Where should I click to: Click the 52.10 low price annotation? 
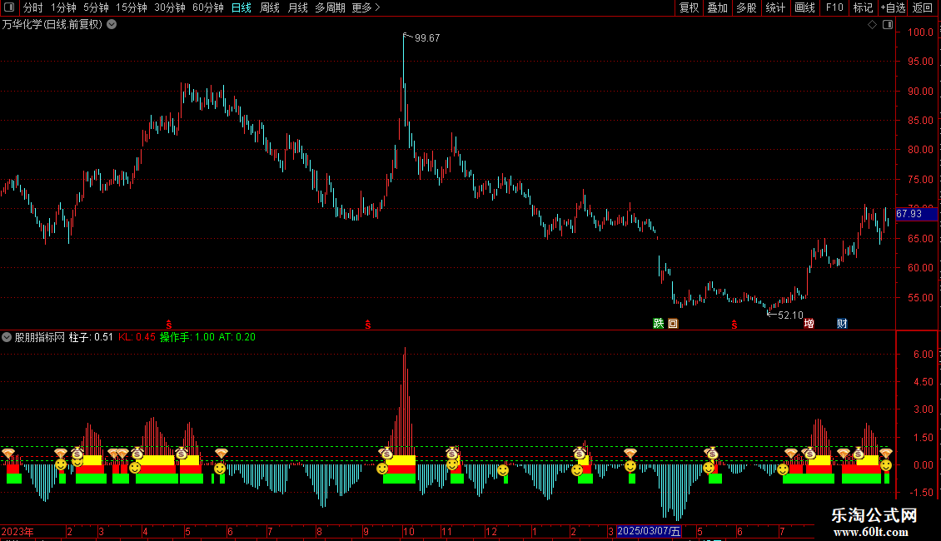coord(789,315)
